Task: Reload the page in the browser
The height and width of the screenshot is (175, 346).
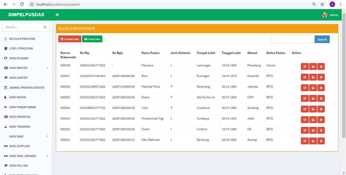Action: pos(22,4)
